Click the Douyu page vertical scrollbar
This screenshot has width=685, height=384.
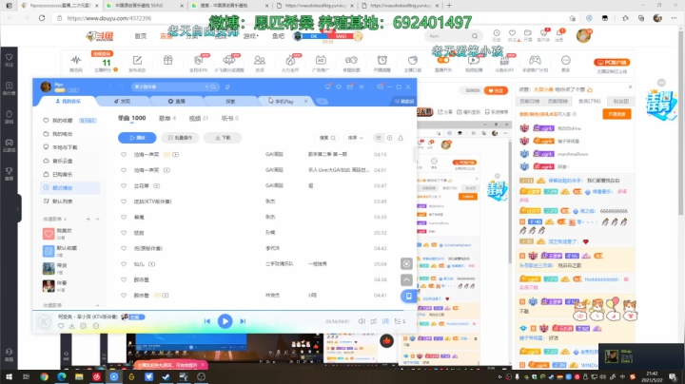682,123
